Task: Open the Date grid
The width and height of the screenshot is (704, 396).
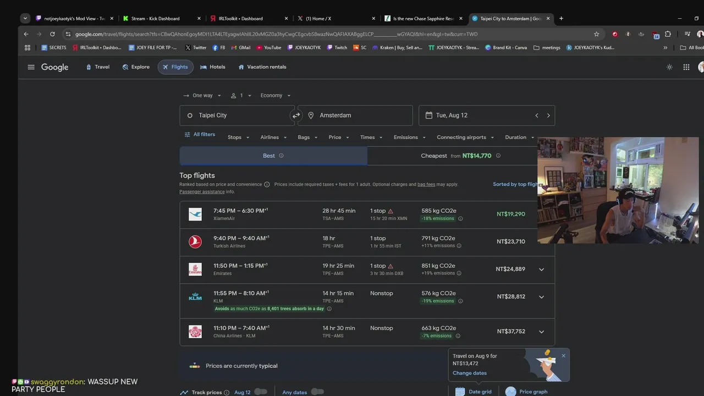Action: click(473, 392)
